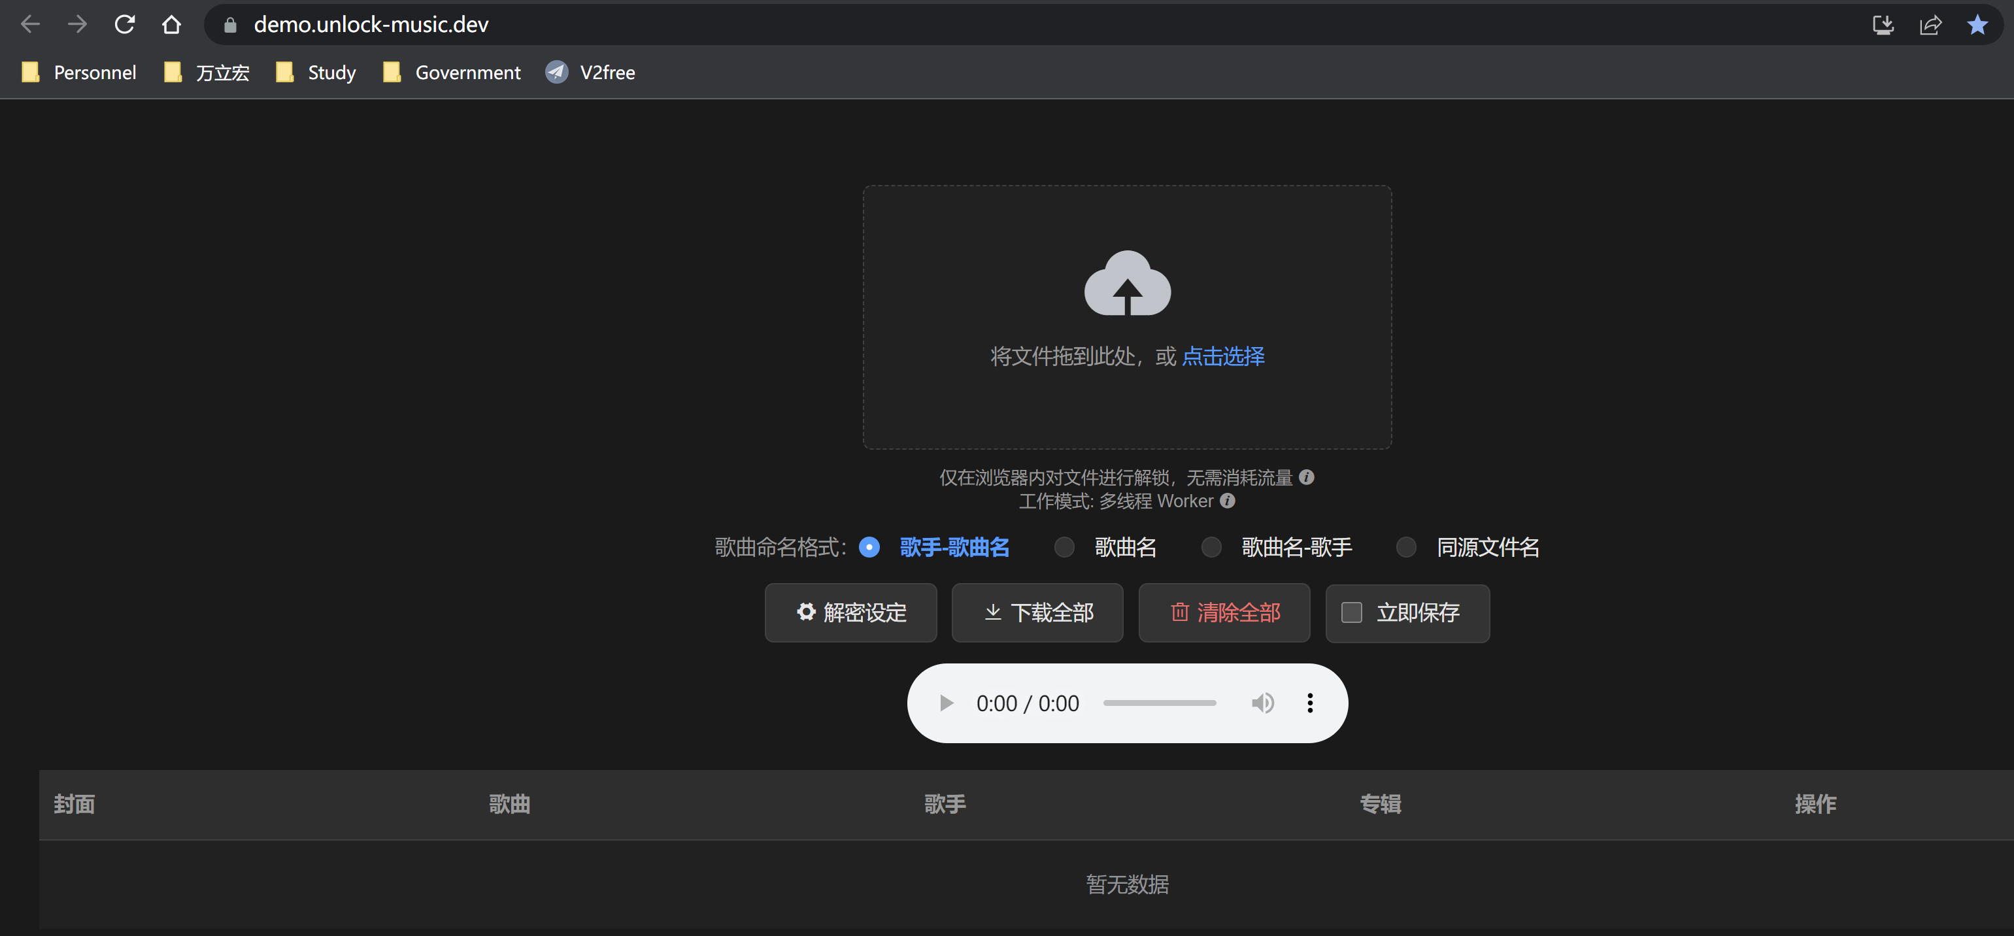Click the browser home icon
The width and height of the screenshot is (2014, 936).
pos(171,24)
